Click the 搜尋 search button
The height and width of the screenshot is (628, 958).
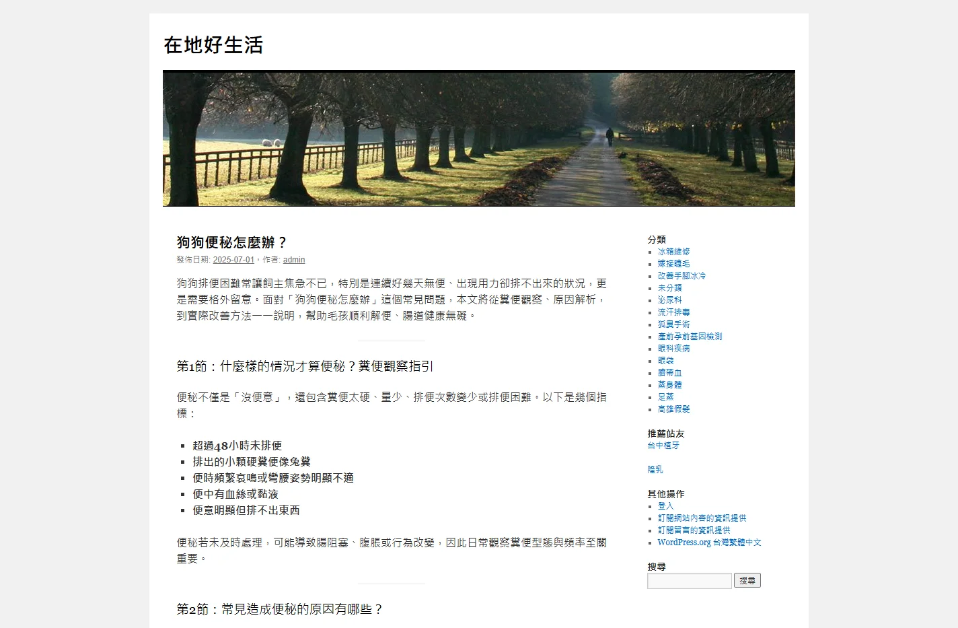[x=747, y=580]
